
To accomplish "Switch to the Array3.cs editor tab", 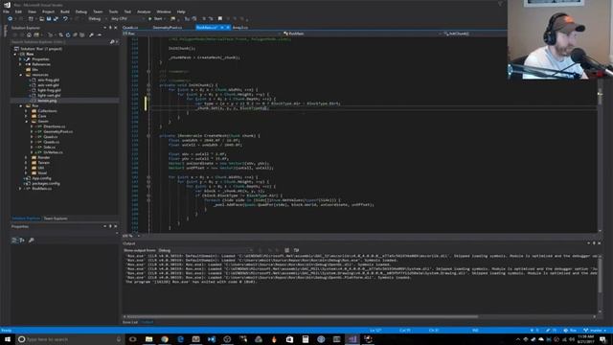I will 240,28.
